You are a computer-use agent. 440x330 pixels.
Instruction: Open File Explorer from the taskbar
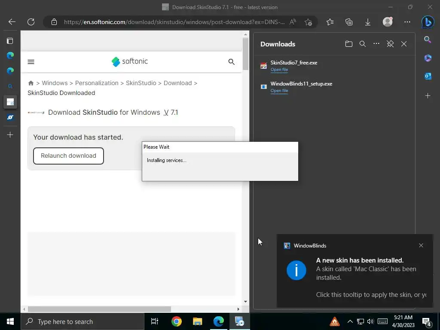[198, 321]
